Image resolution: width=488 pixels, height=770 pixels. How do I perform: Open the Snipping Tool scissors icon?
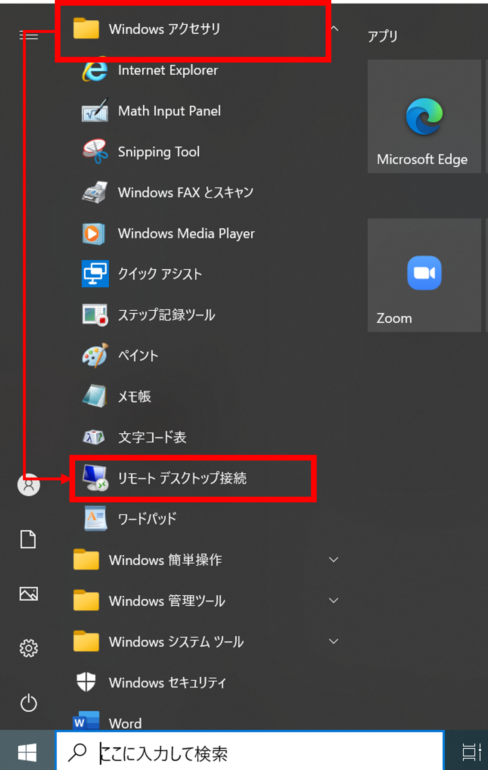point(95,151)
